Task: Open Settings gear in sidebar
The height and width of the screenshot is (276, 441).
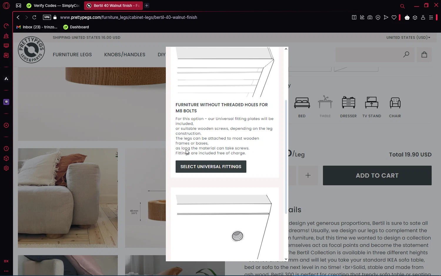Action: pyautogui.click(x=6, y=168)
